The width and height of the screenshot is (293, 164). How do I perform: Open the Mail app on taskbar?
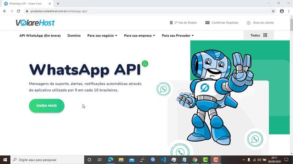tap(132, 160)
